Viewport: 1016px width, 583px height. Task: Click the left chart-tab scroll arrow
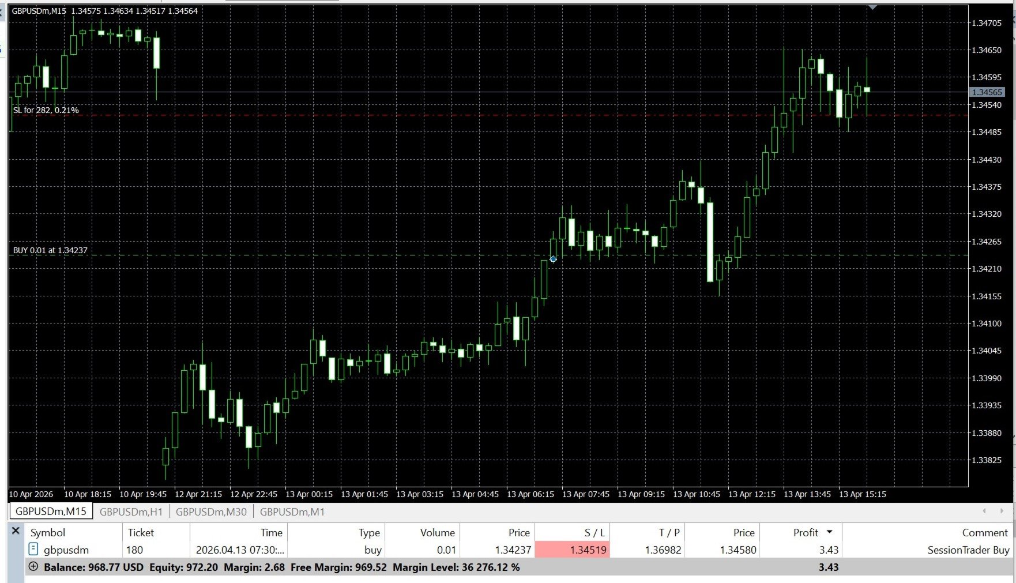[984, 511]
